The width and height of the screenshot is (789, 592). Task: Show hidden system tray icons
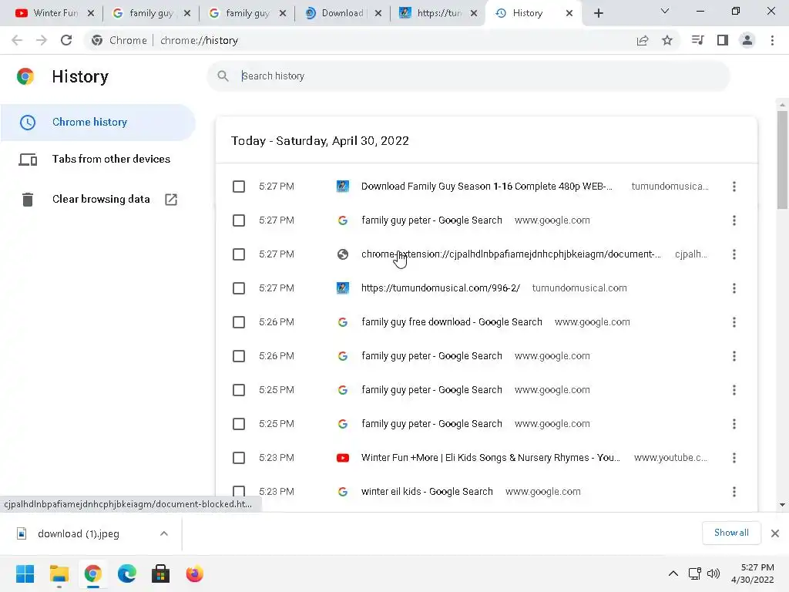[x=673, y=573]
